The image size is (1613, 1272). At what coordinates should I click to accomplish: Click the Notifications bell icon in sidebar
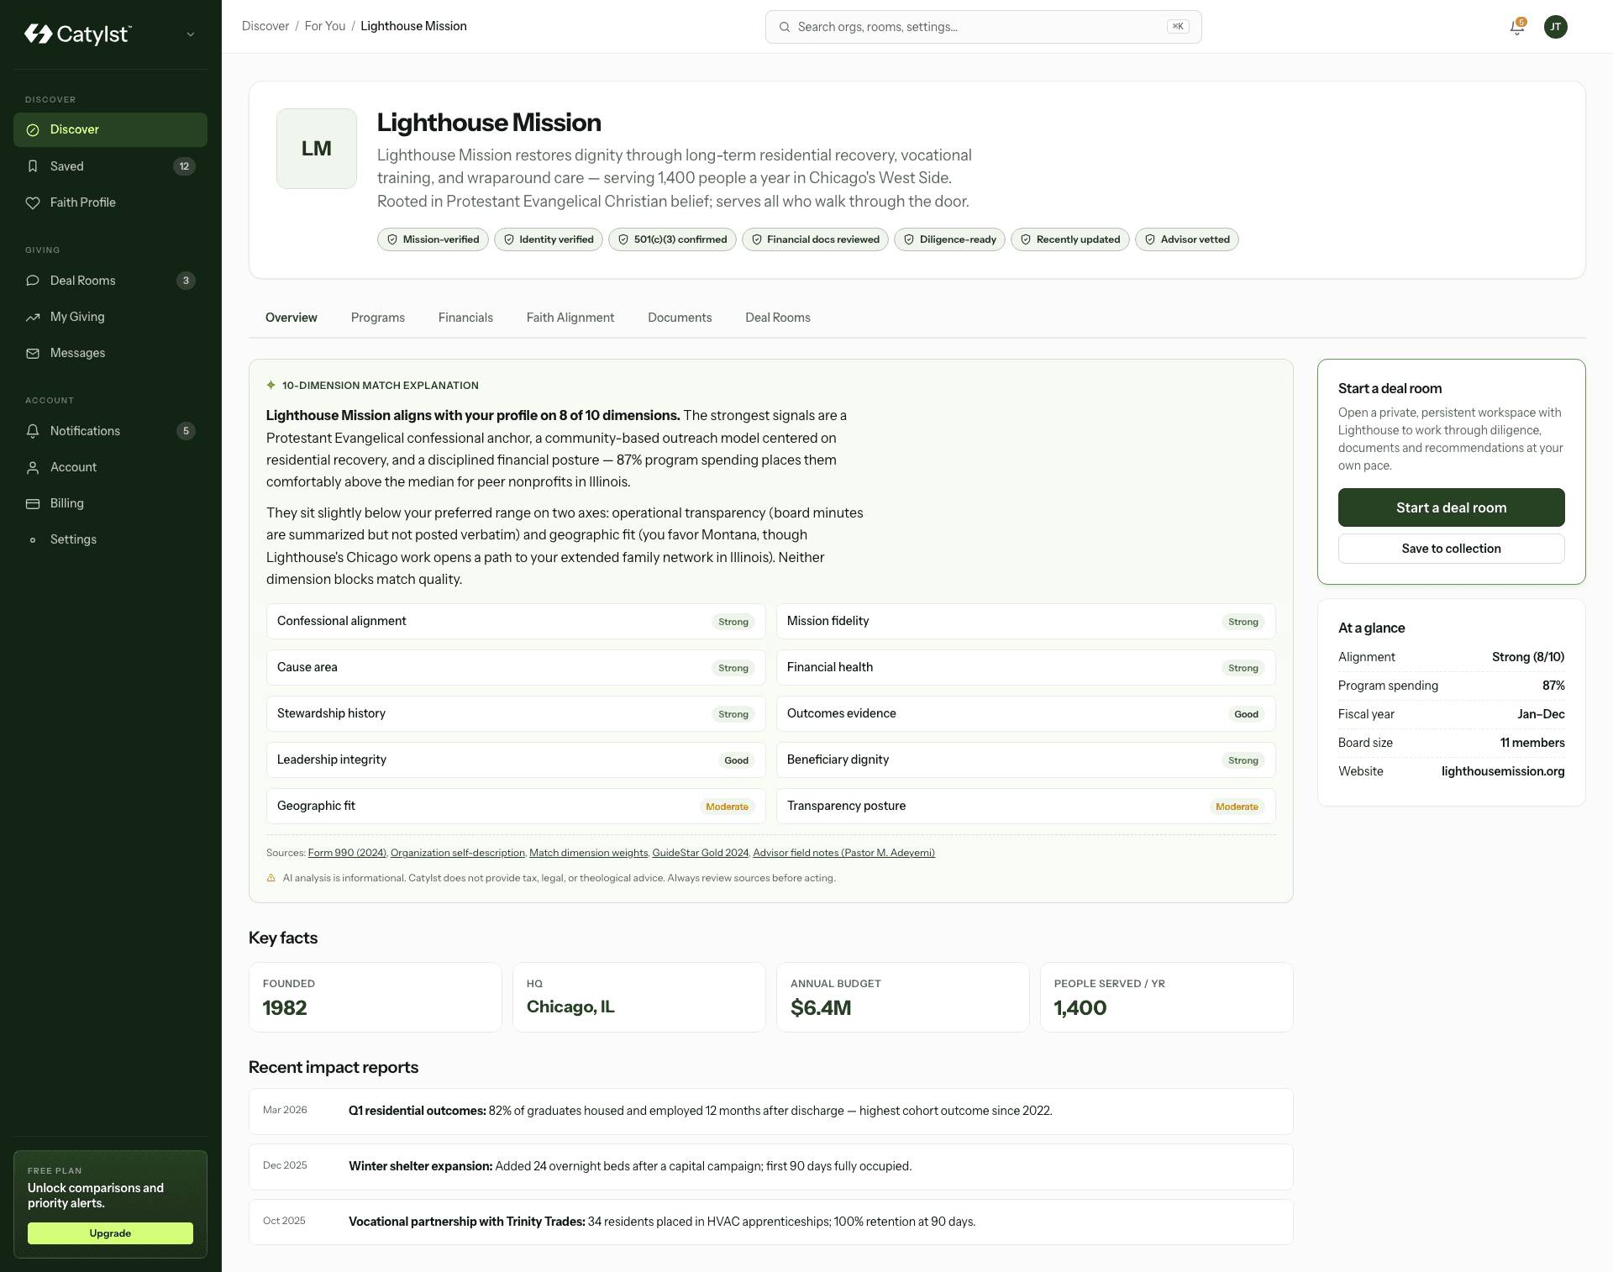[33, 431]
